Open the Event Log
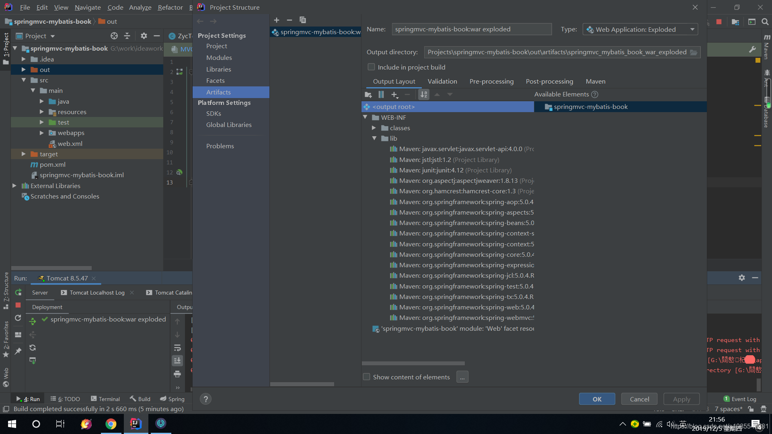This screenshot has width=772, height=434. click(x=740, y=399)
